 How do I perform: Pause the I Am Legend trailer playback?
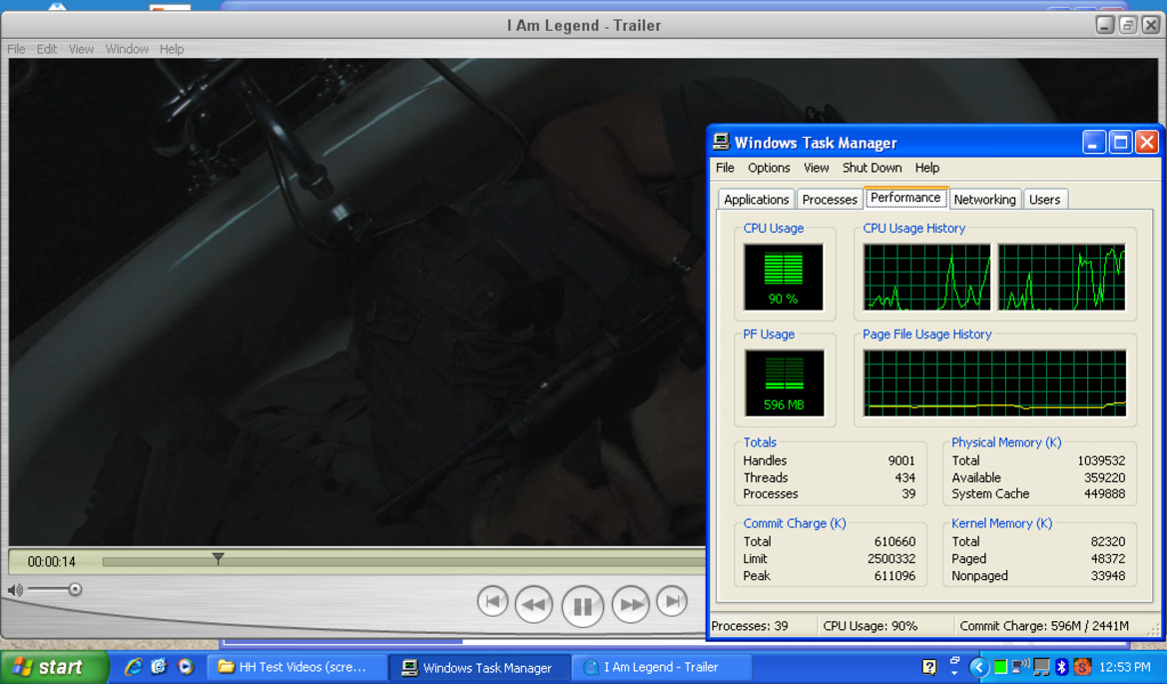click(582, 606)
